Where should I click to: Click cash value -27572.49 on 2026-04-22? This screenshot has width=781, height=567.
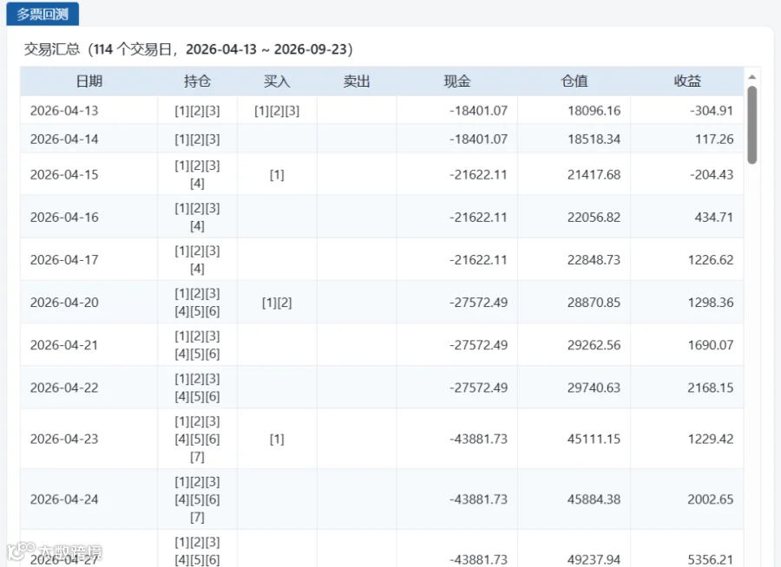click(478, 388)
